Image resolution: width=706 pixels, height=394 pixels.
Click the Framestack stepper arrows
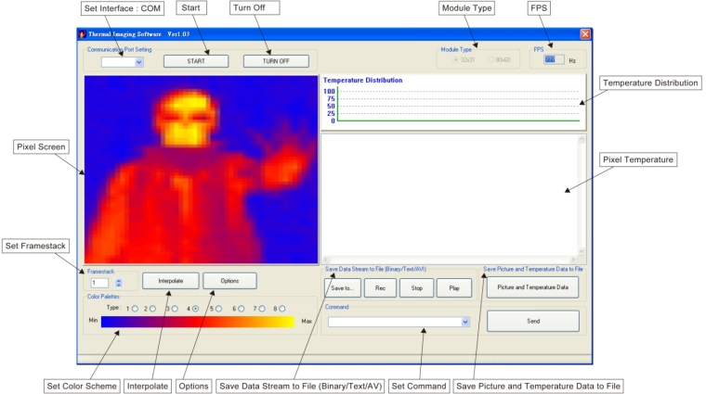tap(118, 282)
